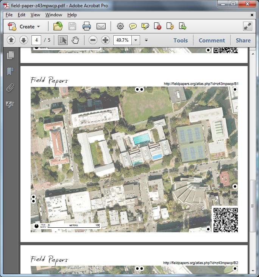Image resolution: width=259 pixels, height=277 pixels.
Task: Open the Edit menu
Action: coord(22,15)
